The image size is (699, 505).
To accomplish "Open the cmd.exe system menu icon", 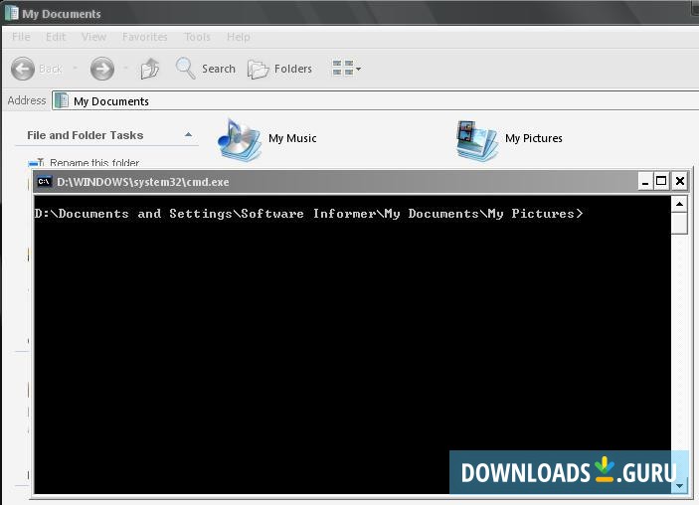I will 44,181.
